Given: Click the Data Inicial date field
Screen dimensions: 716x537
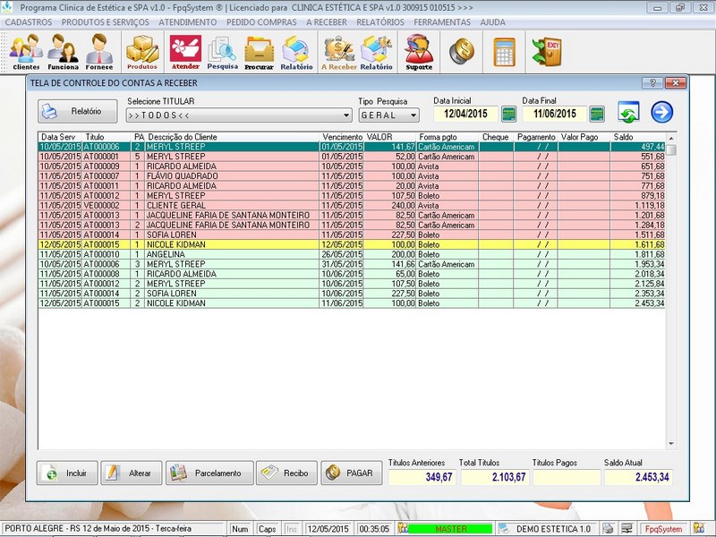Looking at the screenshot, I should (x=465, y=115).
